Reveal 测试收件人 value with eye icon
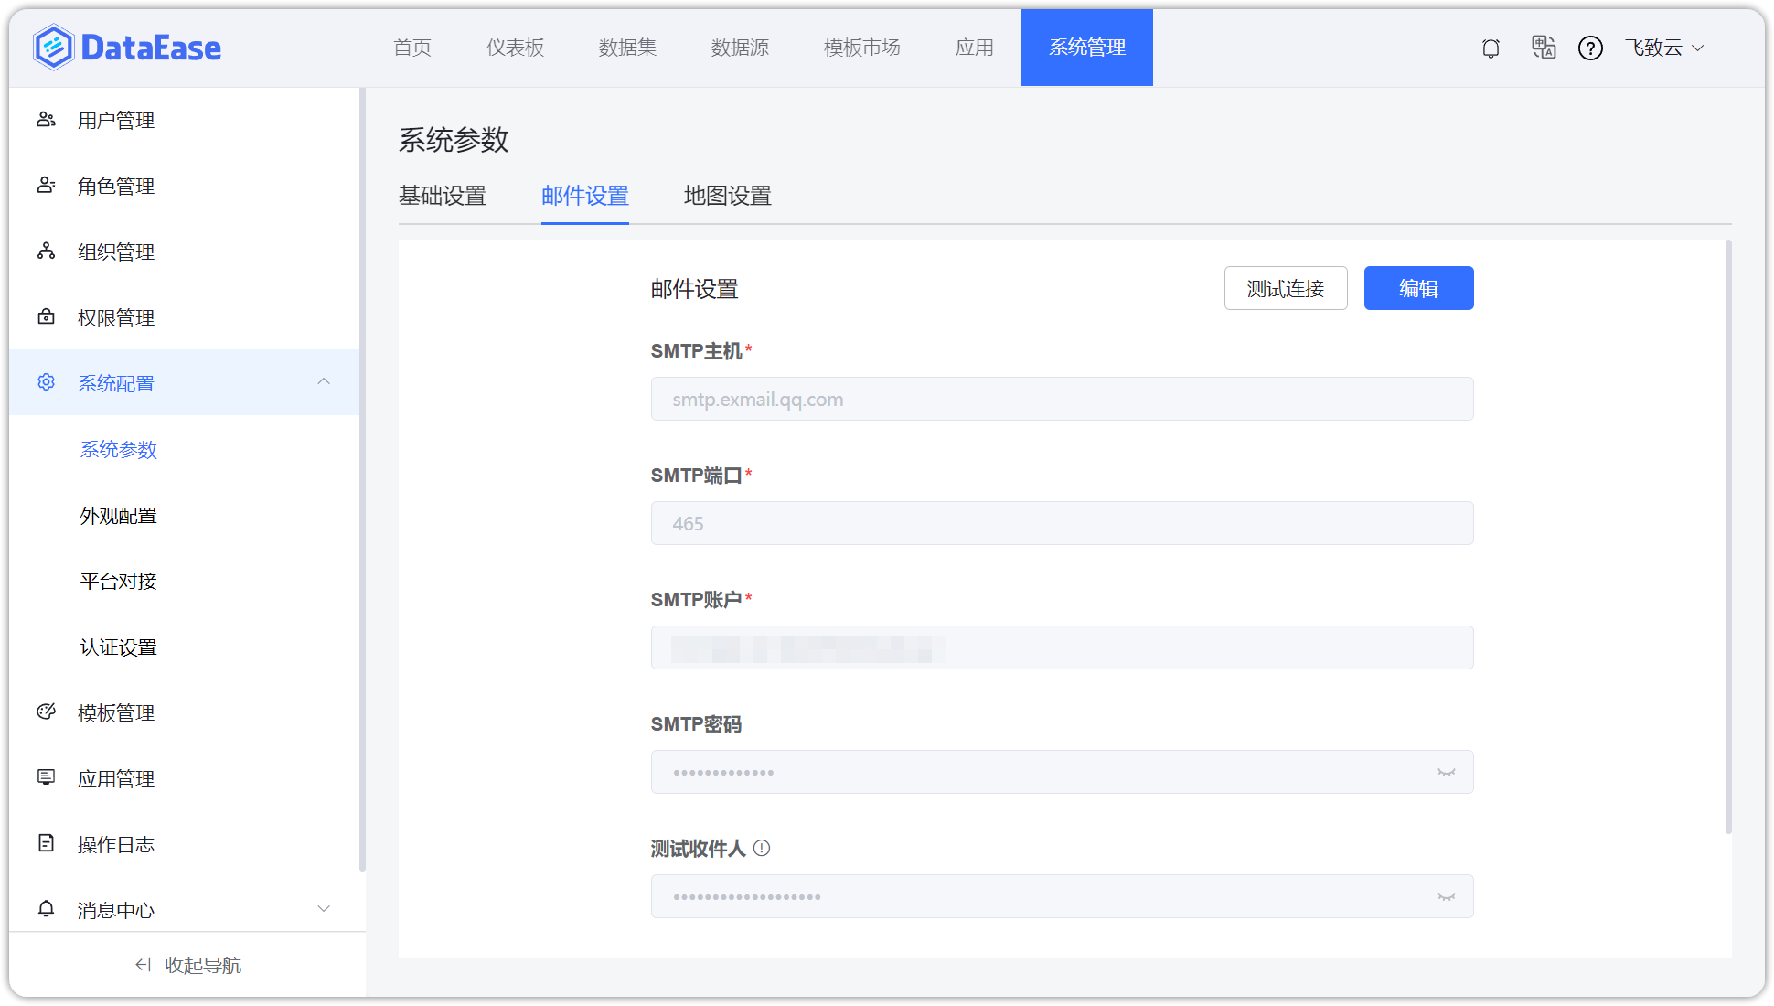This screenshot has height=1006, width=1774. point(1446,897)
